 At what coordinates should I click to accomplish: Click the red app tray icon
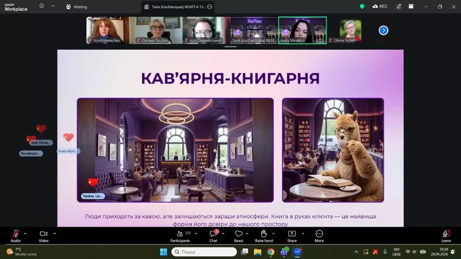376,252
